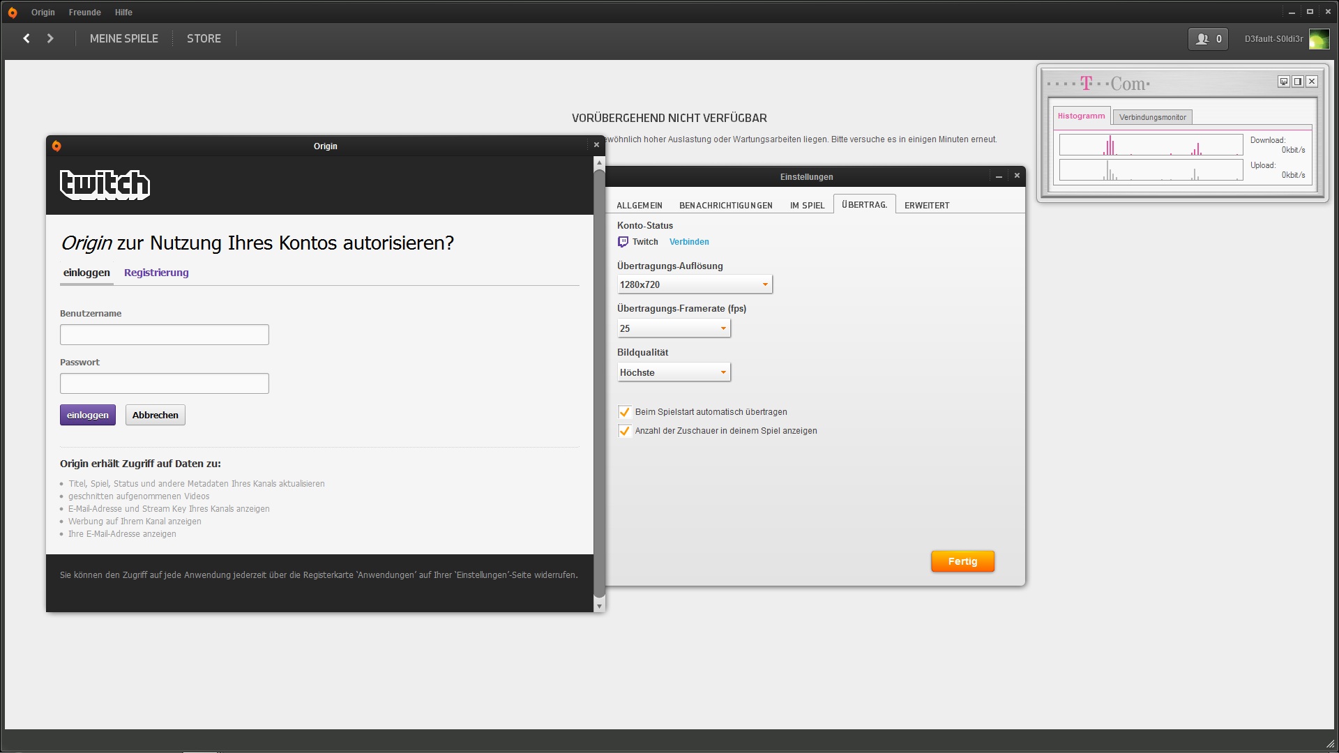The image size is (1339, 753).
Task: Click the back navigation arrow
Action: click(x=27, y=38)
